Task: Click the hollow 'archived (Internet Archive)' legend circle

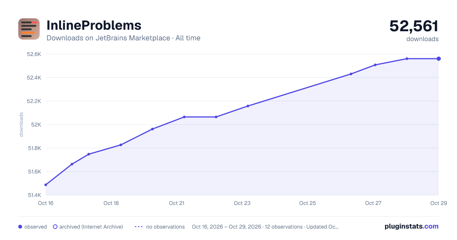Action: pyautogui.click(x=55, y=227)
